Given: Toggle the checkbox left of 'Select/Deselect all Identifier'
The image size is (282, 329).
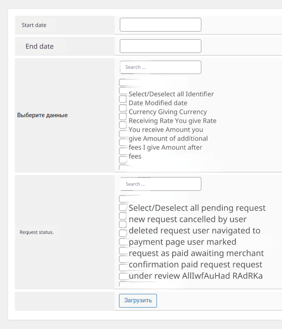Looking at the screenshot, I should [x=123, y=91].
